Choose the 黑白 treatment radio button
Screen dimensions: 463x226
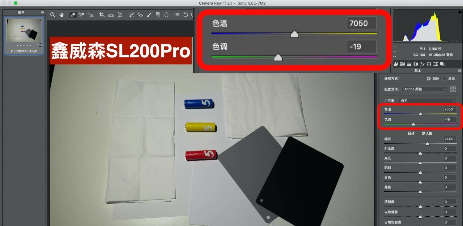pyautogui.click(x=444, y=79)
